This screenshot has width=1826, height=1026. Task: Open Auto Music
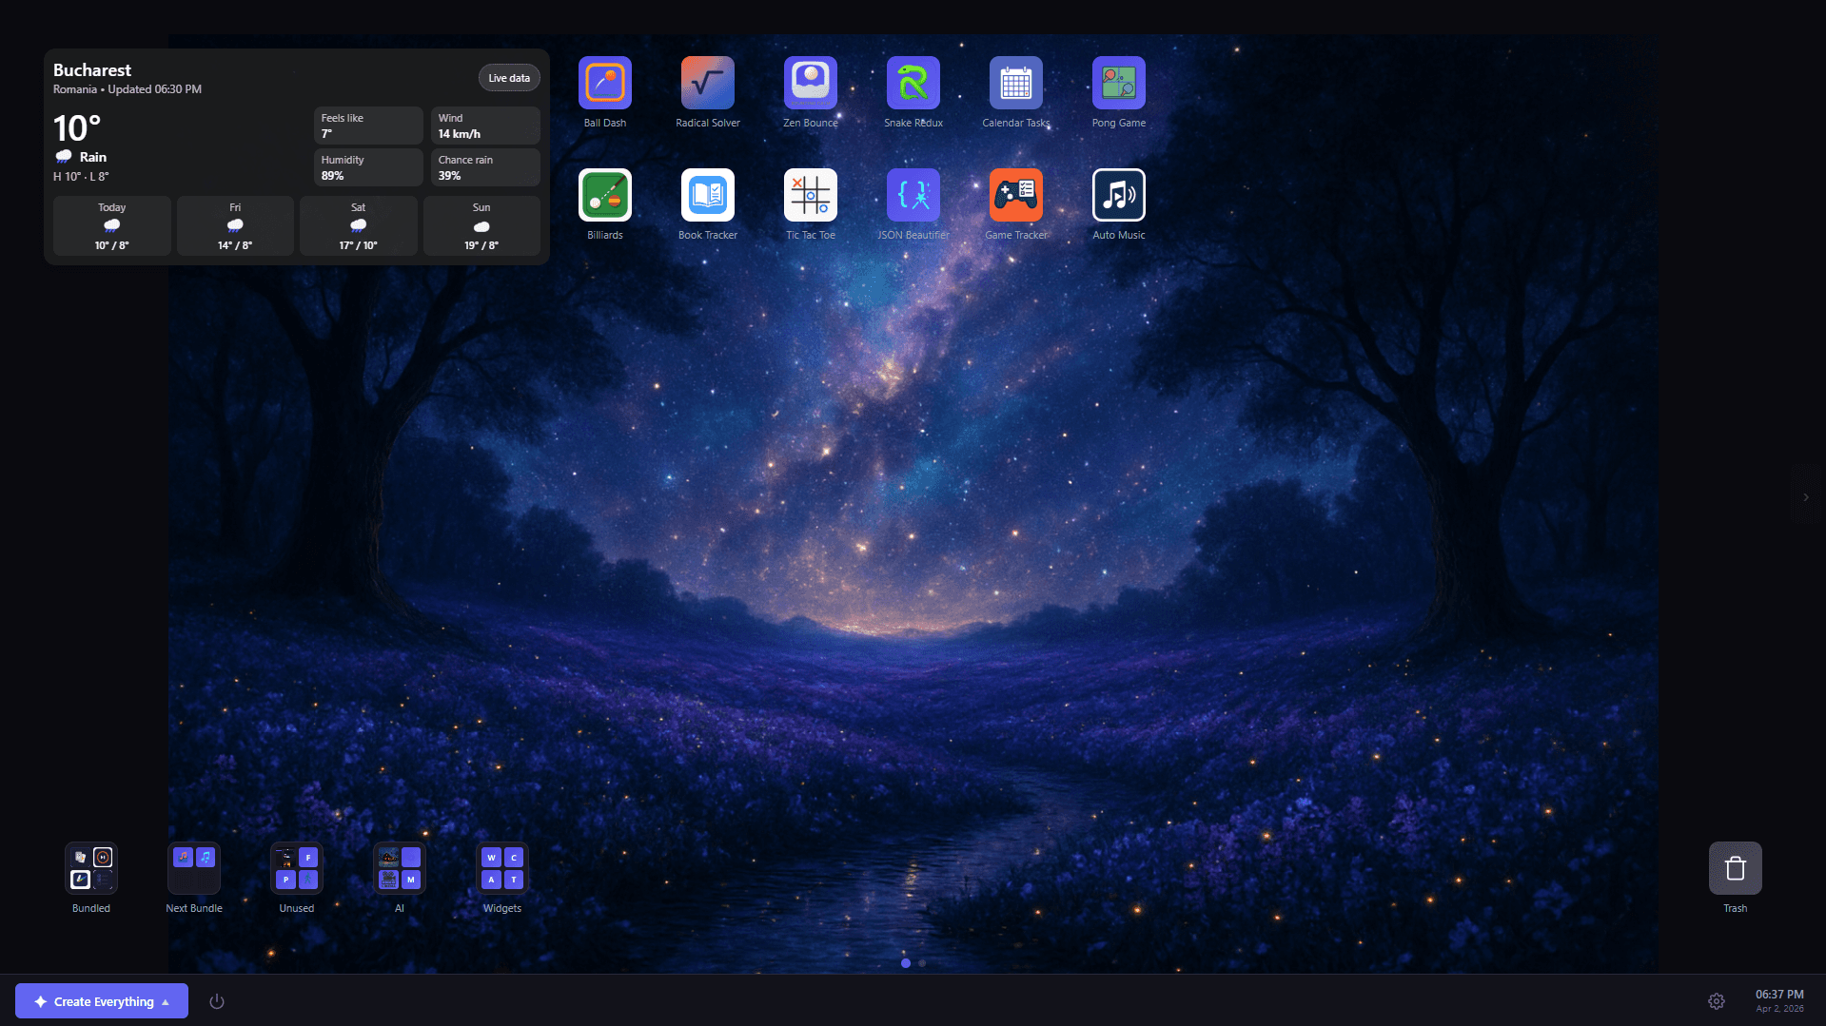click(1118, 195)
